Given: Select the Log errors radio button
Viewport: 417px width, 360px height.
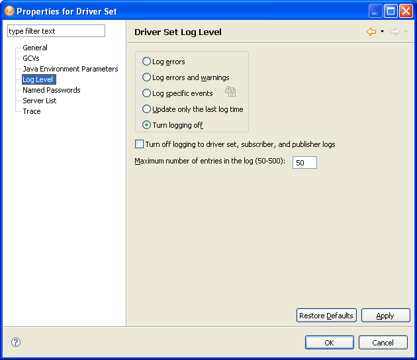Looking at the screenshot, I should tap(147, 62).
